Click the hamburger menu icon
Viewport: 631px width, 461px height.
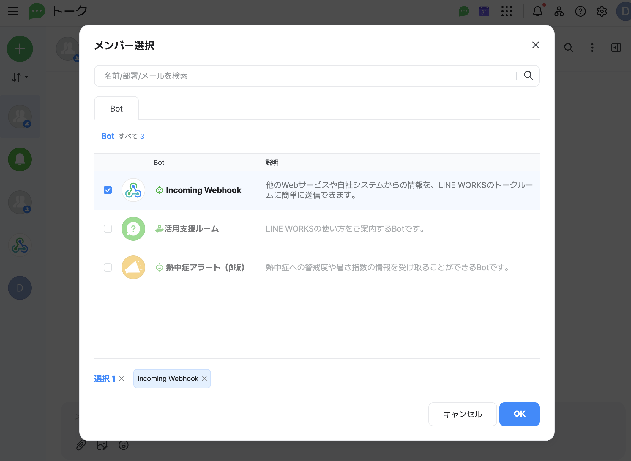click(x=13, y=11)
